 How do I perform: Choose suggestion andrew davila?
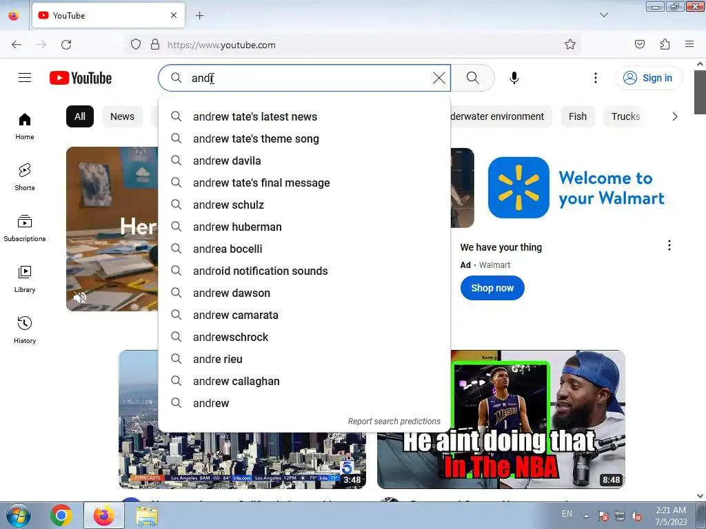(x=304, y=160)
